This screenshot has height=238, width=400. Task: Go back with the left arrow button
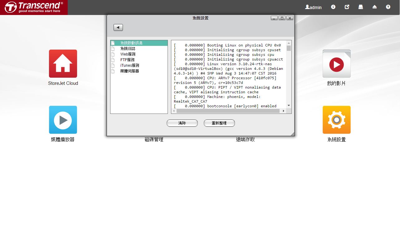118,27
